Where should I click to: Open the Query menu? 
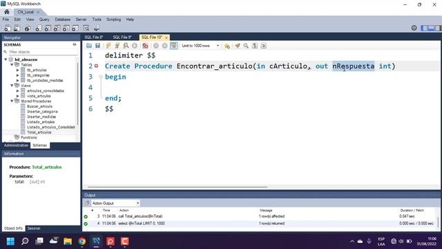pos(44,19)
